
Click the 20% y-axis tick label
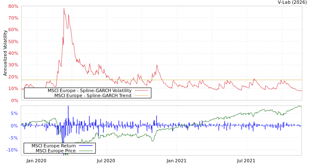tap(13, 77)
